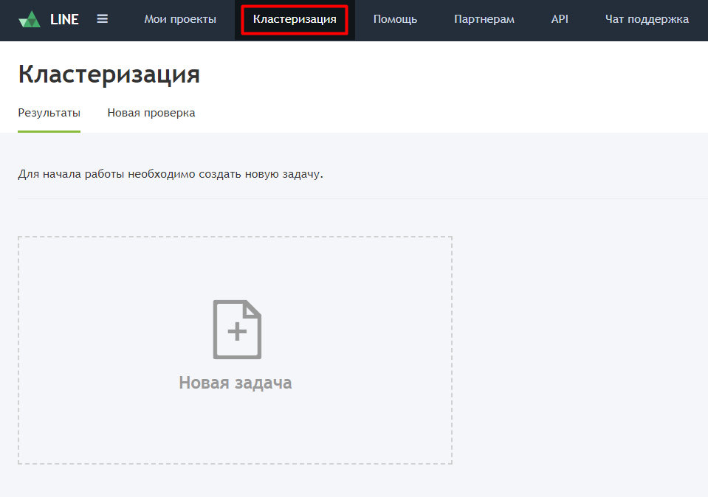The height and width of the screenshot is (497, 708).
Task: Navigate to the API menu item
Action: pyautogui.click(x=560, y=19)
